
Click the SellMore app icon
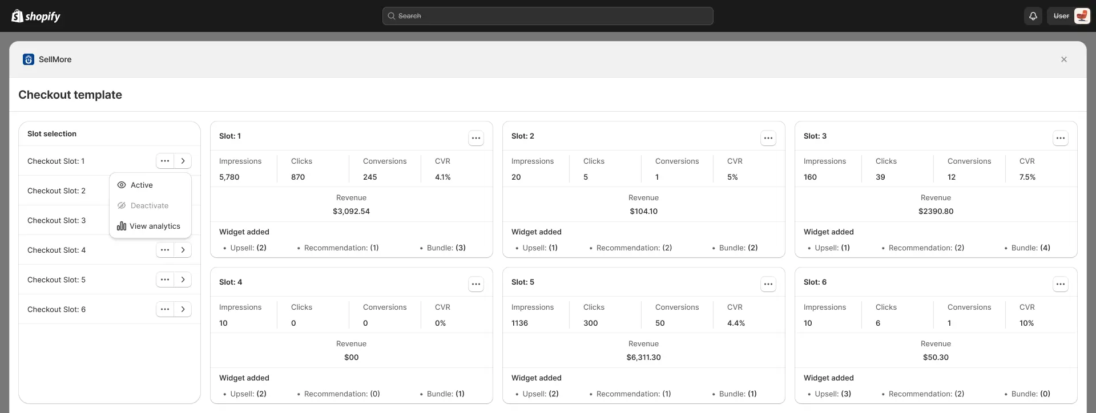pos(29,59)
